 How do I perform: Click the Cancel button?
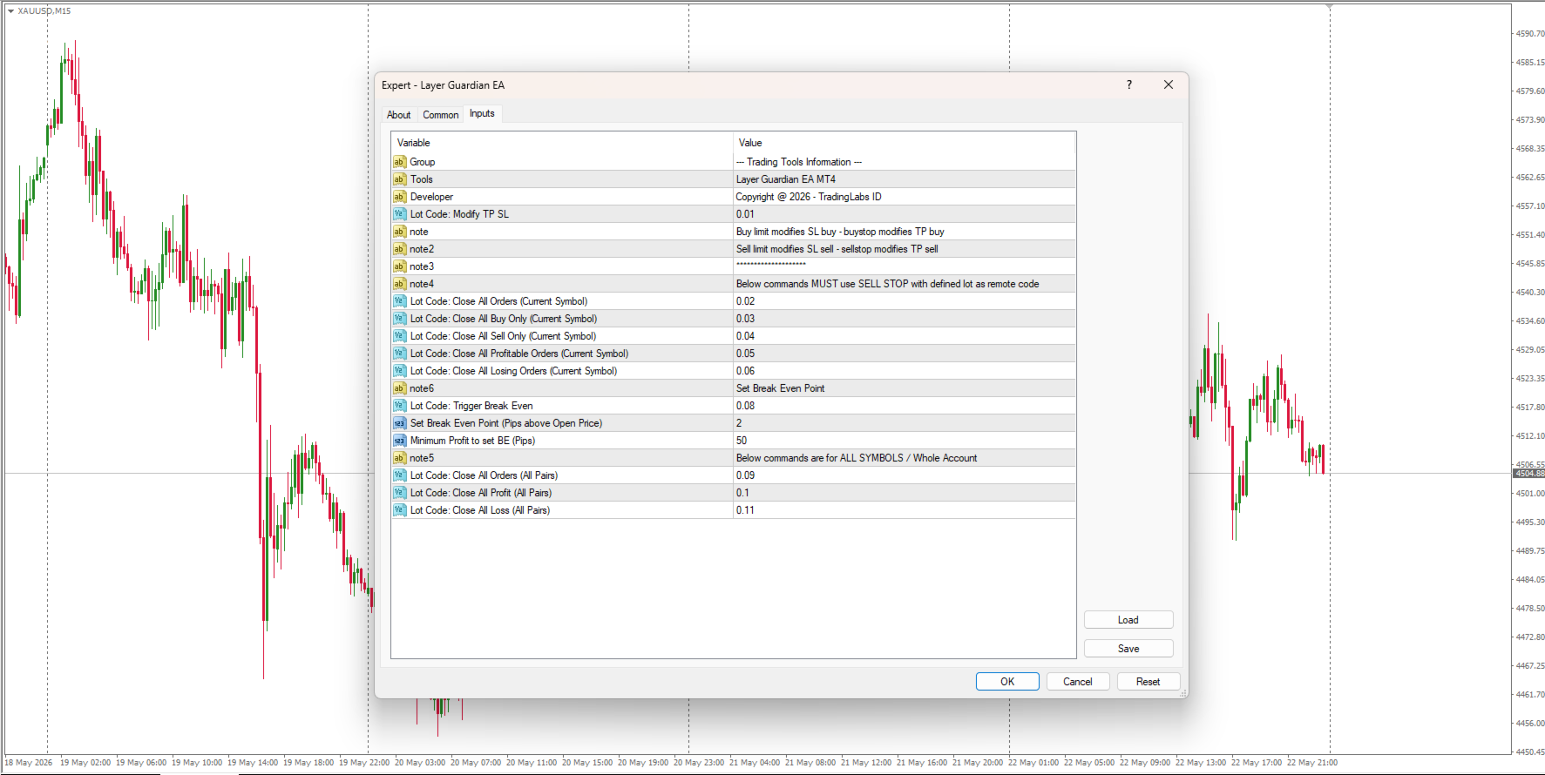pyautogui.click(x=1077, y=682)
